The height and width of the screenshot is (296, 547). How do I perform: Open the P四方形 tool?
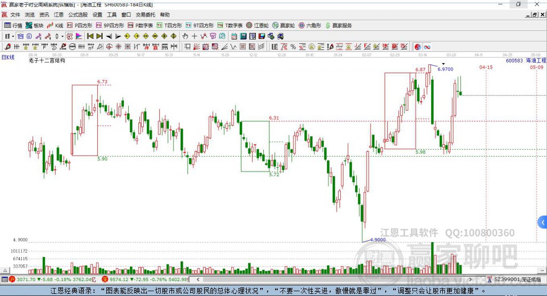click(80, 26)
